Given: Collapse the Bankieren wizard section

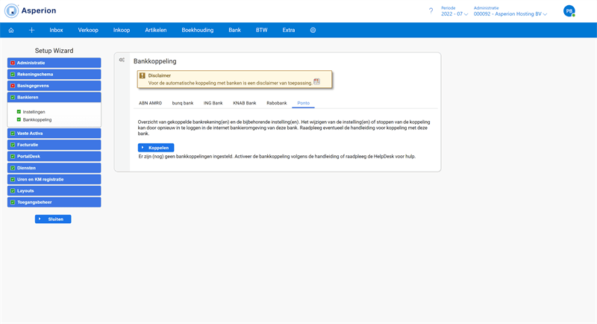Looking at the screenshot, I should 54,97.
